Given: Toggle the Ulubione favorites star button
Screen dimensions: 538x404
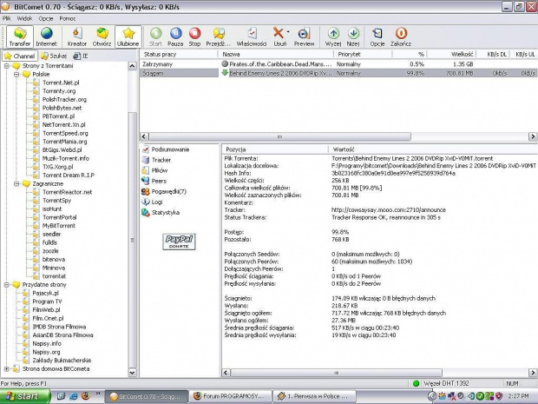Looking at the screenshot, I should pyautogui.click(x=128, y=36).
